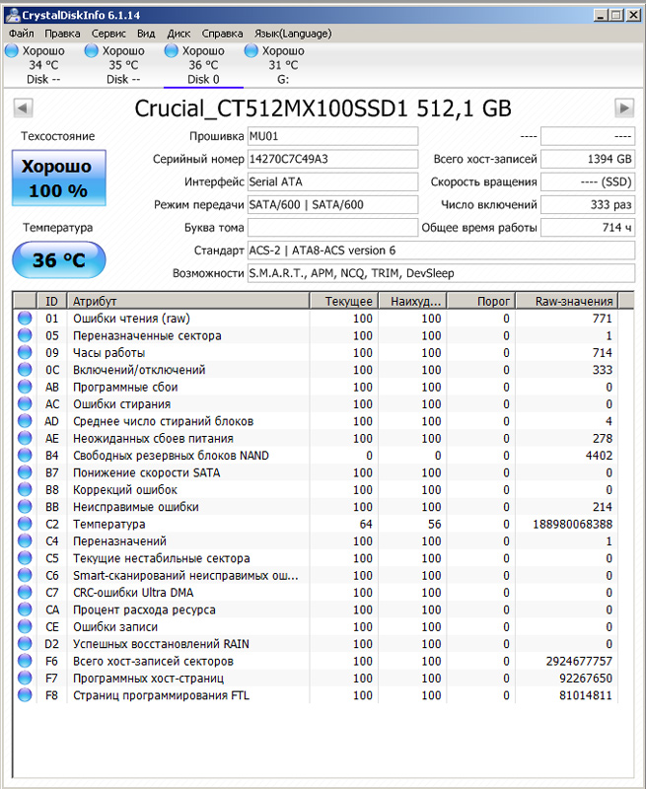
Task: Click the CrystalDiskInfo title bar app icon
Action: (x=13, y=15)
